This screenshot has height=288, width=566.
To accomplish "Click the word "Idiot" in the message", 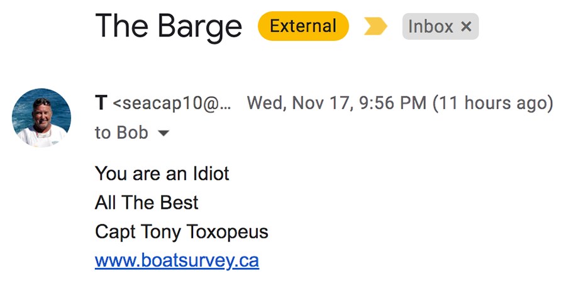I will pos(211,174).
